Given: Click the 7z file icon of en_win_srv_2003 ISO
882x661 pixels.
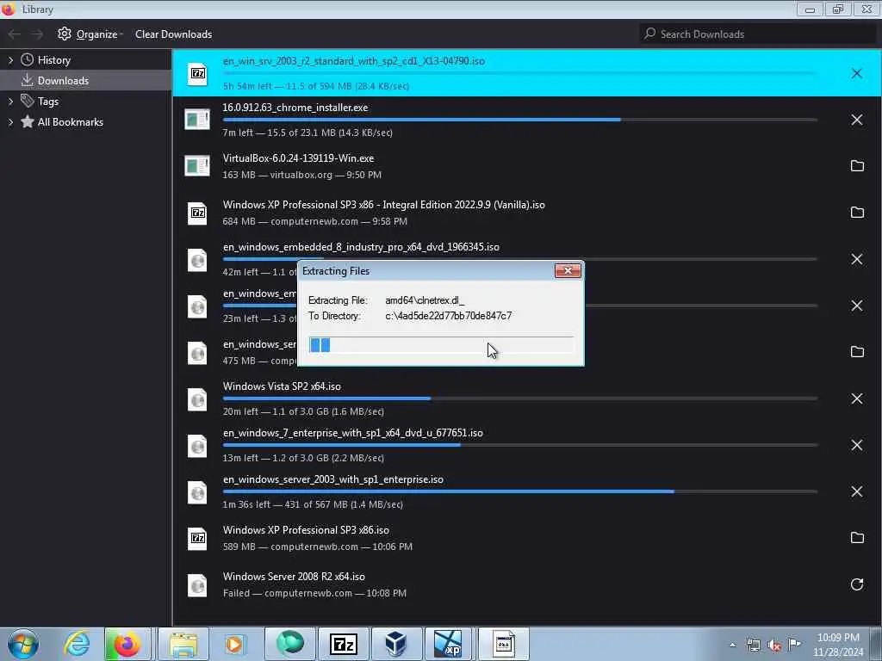Looking at the screenshot, I should click(x=197, y=74).
